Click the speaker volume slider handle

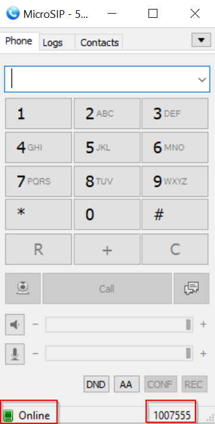tap(188, 325)
